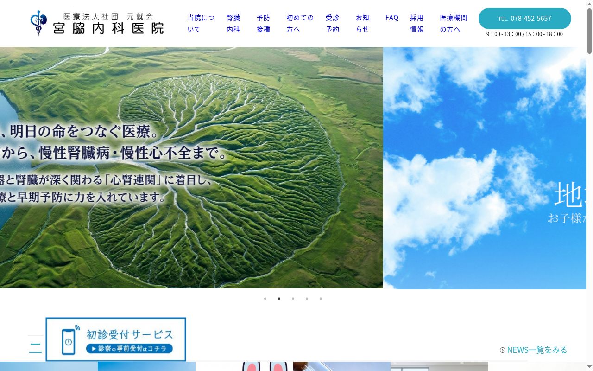Open the 当院について menu

click(x=201, y=23)
